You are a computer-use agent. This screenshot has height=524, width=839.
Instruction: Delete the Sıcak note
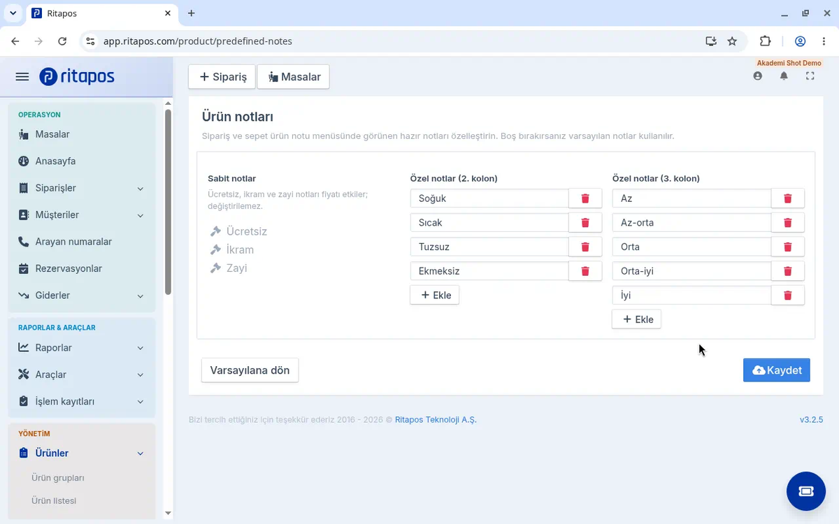[x=585, y=223]
